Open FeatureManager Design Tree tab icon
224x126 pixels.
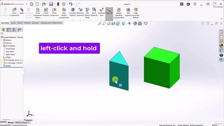pos(3,30)
